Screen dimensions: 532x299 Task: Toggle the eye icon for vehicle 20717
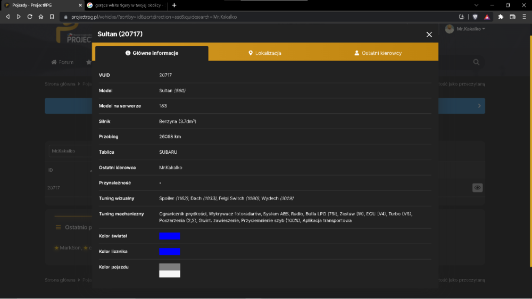(477, 188)
